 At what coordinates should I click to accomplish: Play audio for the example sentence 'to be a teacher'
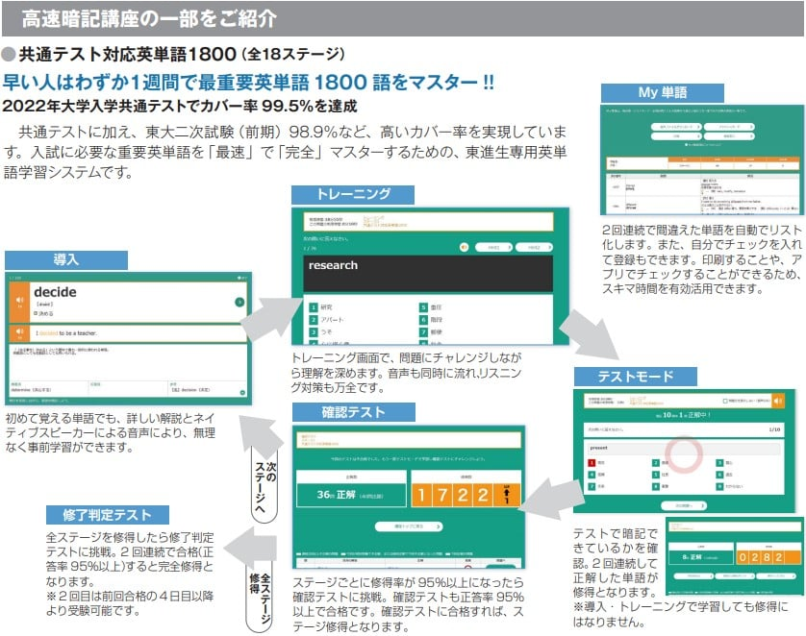pos(18,333)
